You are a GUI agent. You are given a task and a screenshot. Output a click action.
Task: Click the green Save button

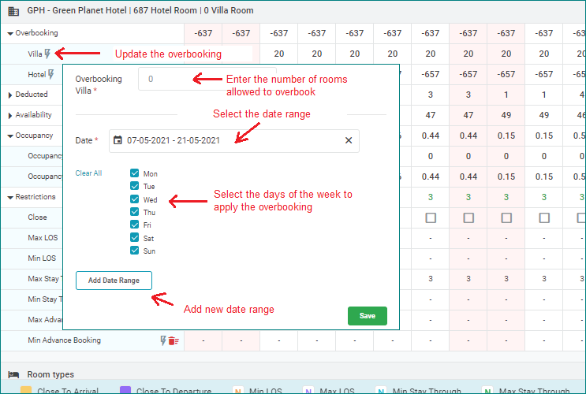click(367, 315)
